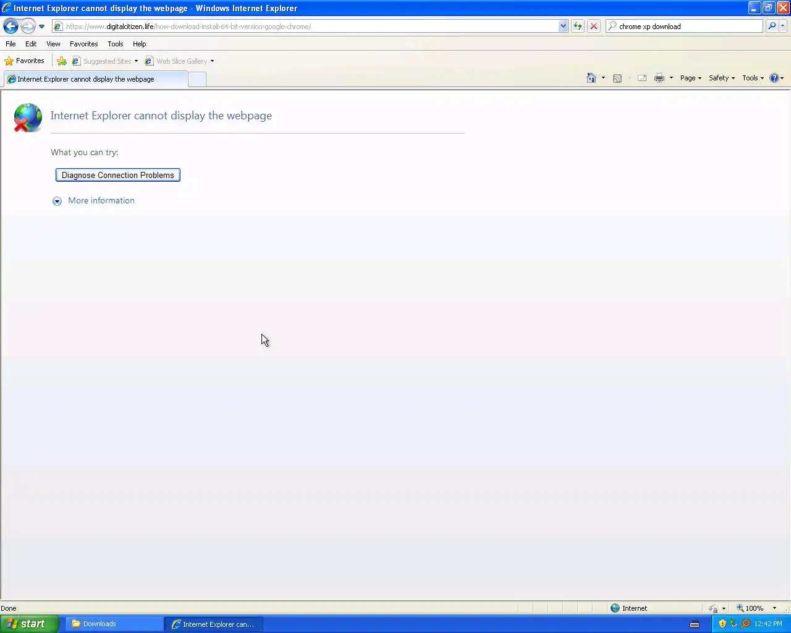Viewport: 791px width, 633px height.
Task: Click the orange magnifier tray icon
Action: tap(745, 624)
